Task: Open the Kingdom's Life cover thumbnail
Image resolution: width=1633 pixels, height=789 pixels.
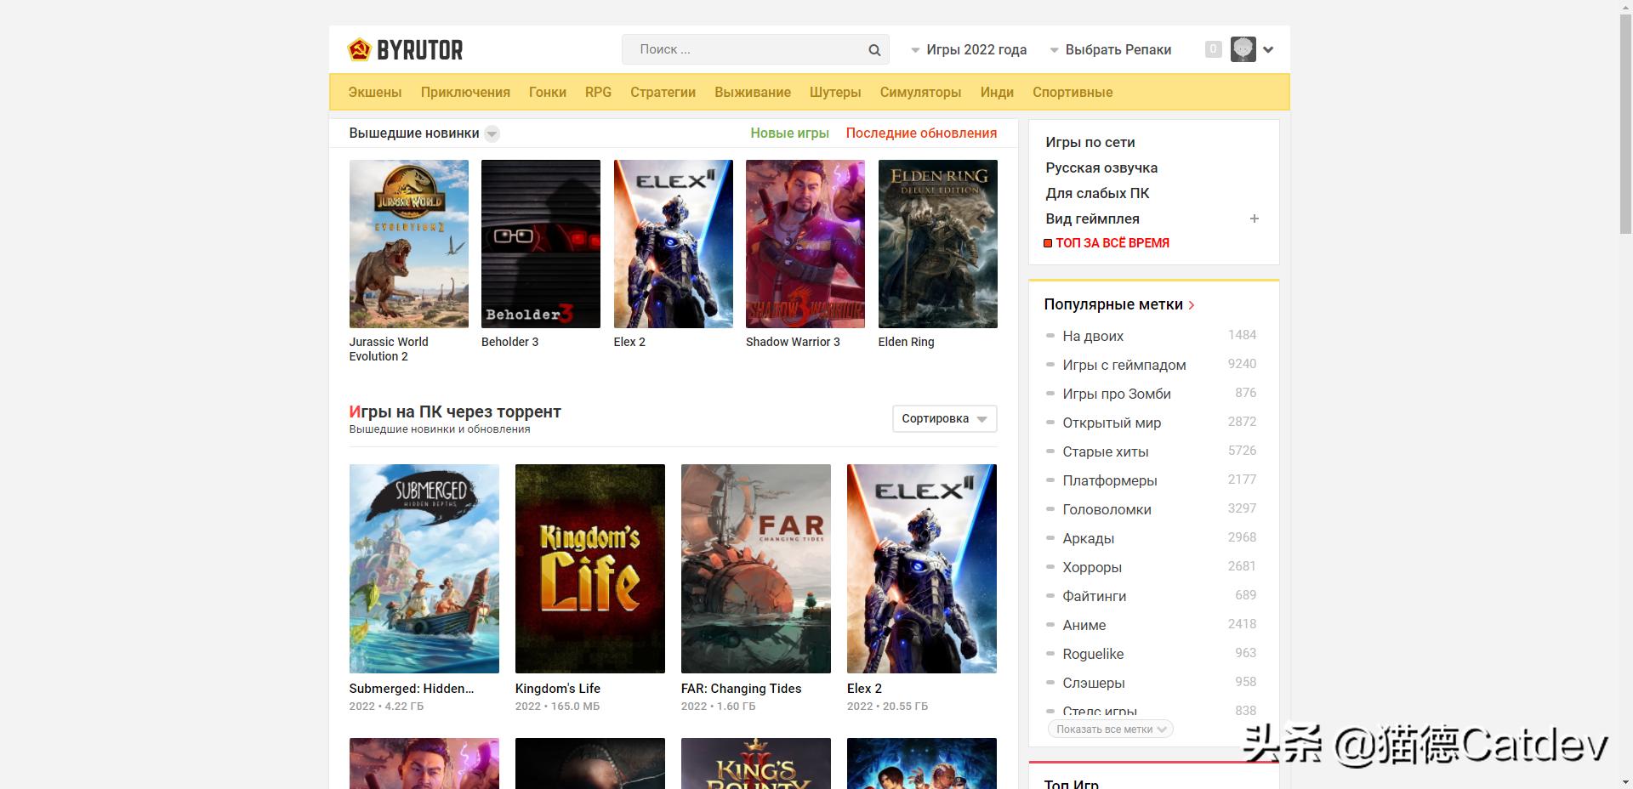Action: click(x=590, y=569)
